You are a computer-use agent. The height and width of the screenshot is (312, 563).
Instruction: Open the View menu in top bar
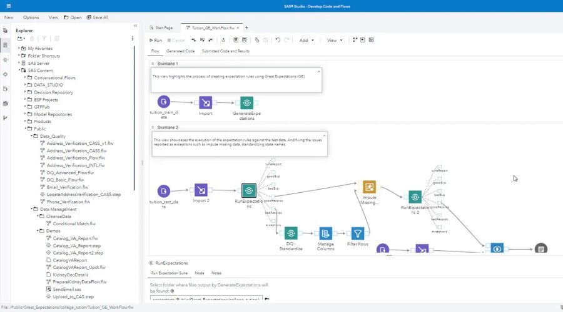pos(54,17)
